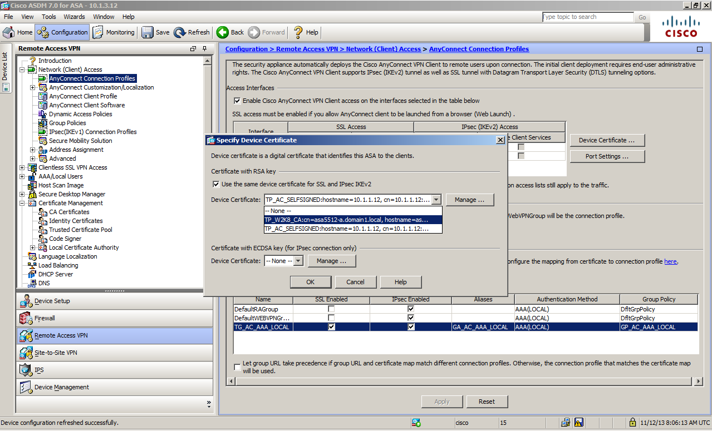Viewport: 712px width, 431px height.
Task: Open the Device Management section icon
Action: tap(26, 387)
